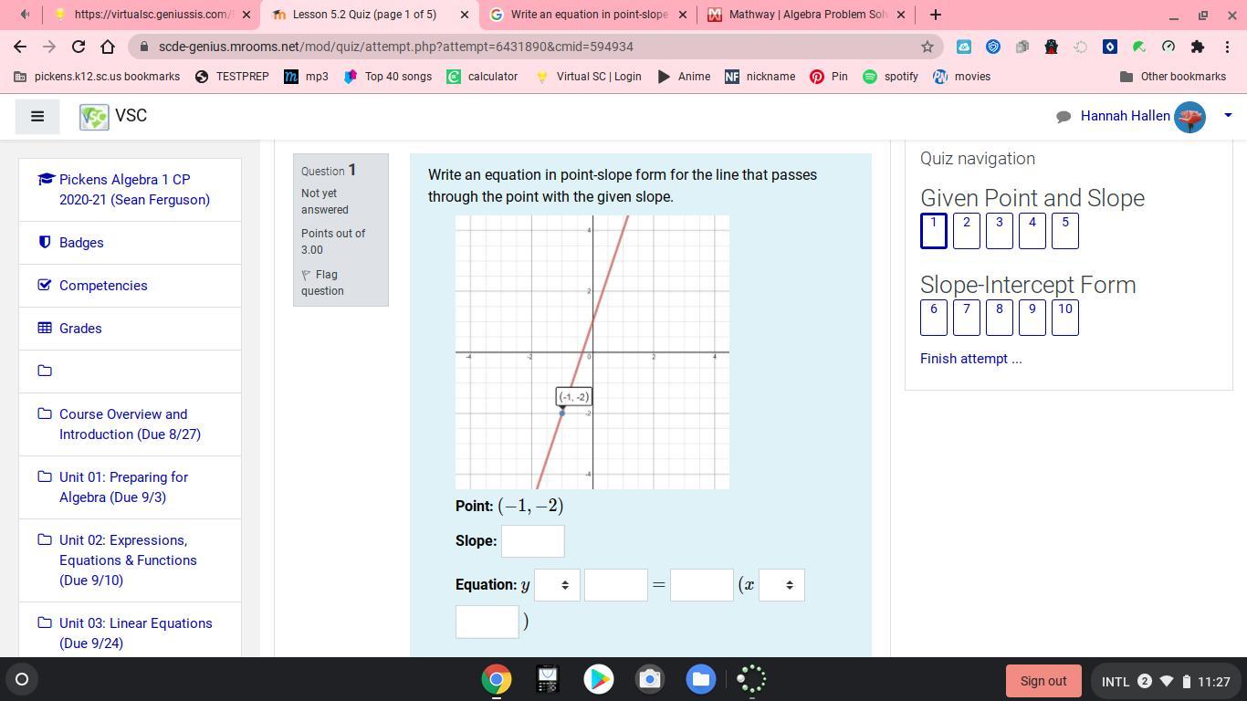Open the spotify bookmark
The width and height of the screenshot is (1247, 701).
pos(890,77)
